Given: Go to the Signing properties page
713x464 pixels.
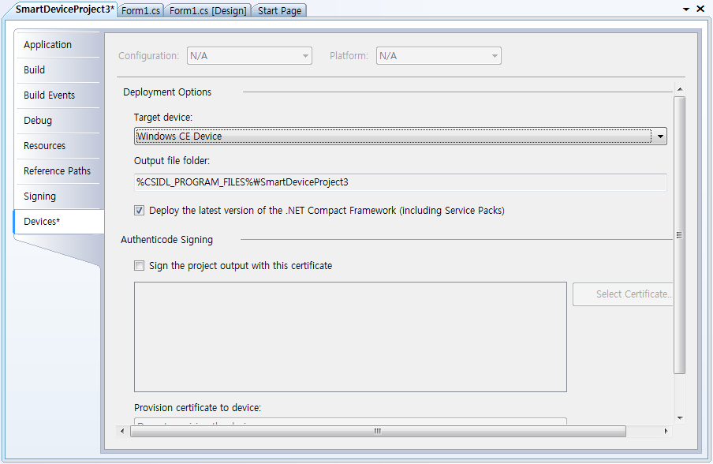Looking at the screenshot, I should [40, 196].
